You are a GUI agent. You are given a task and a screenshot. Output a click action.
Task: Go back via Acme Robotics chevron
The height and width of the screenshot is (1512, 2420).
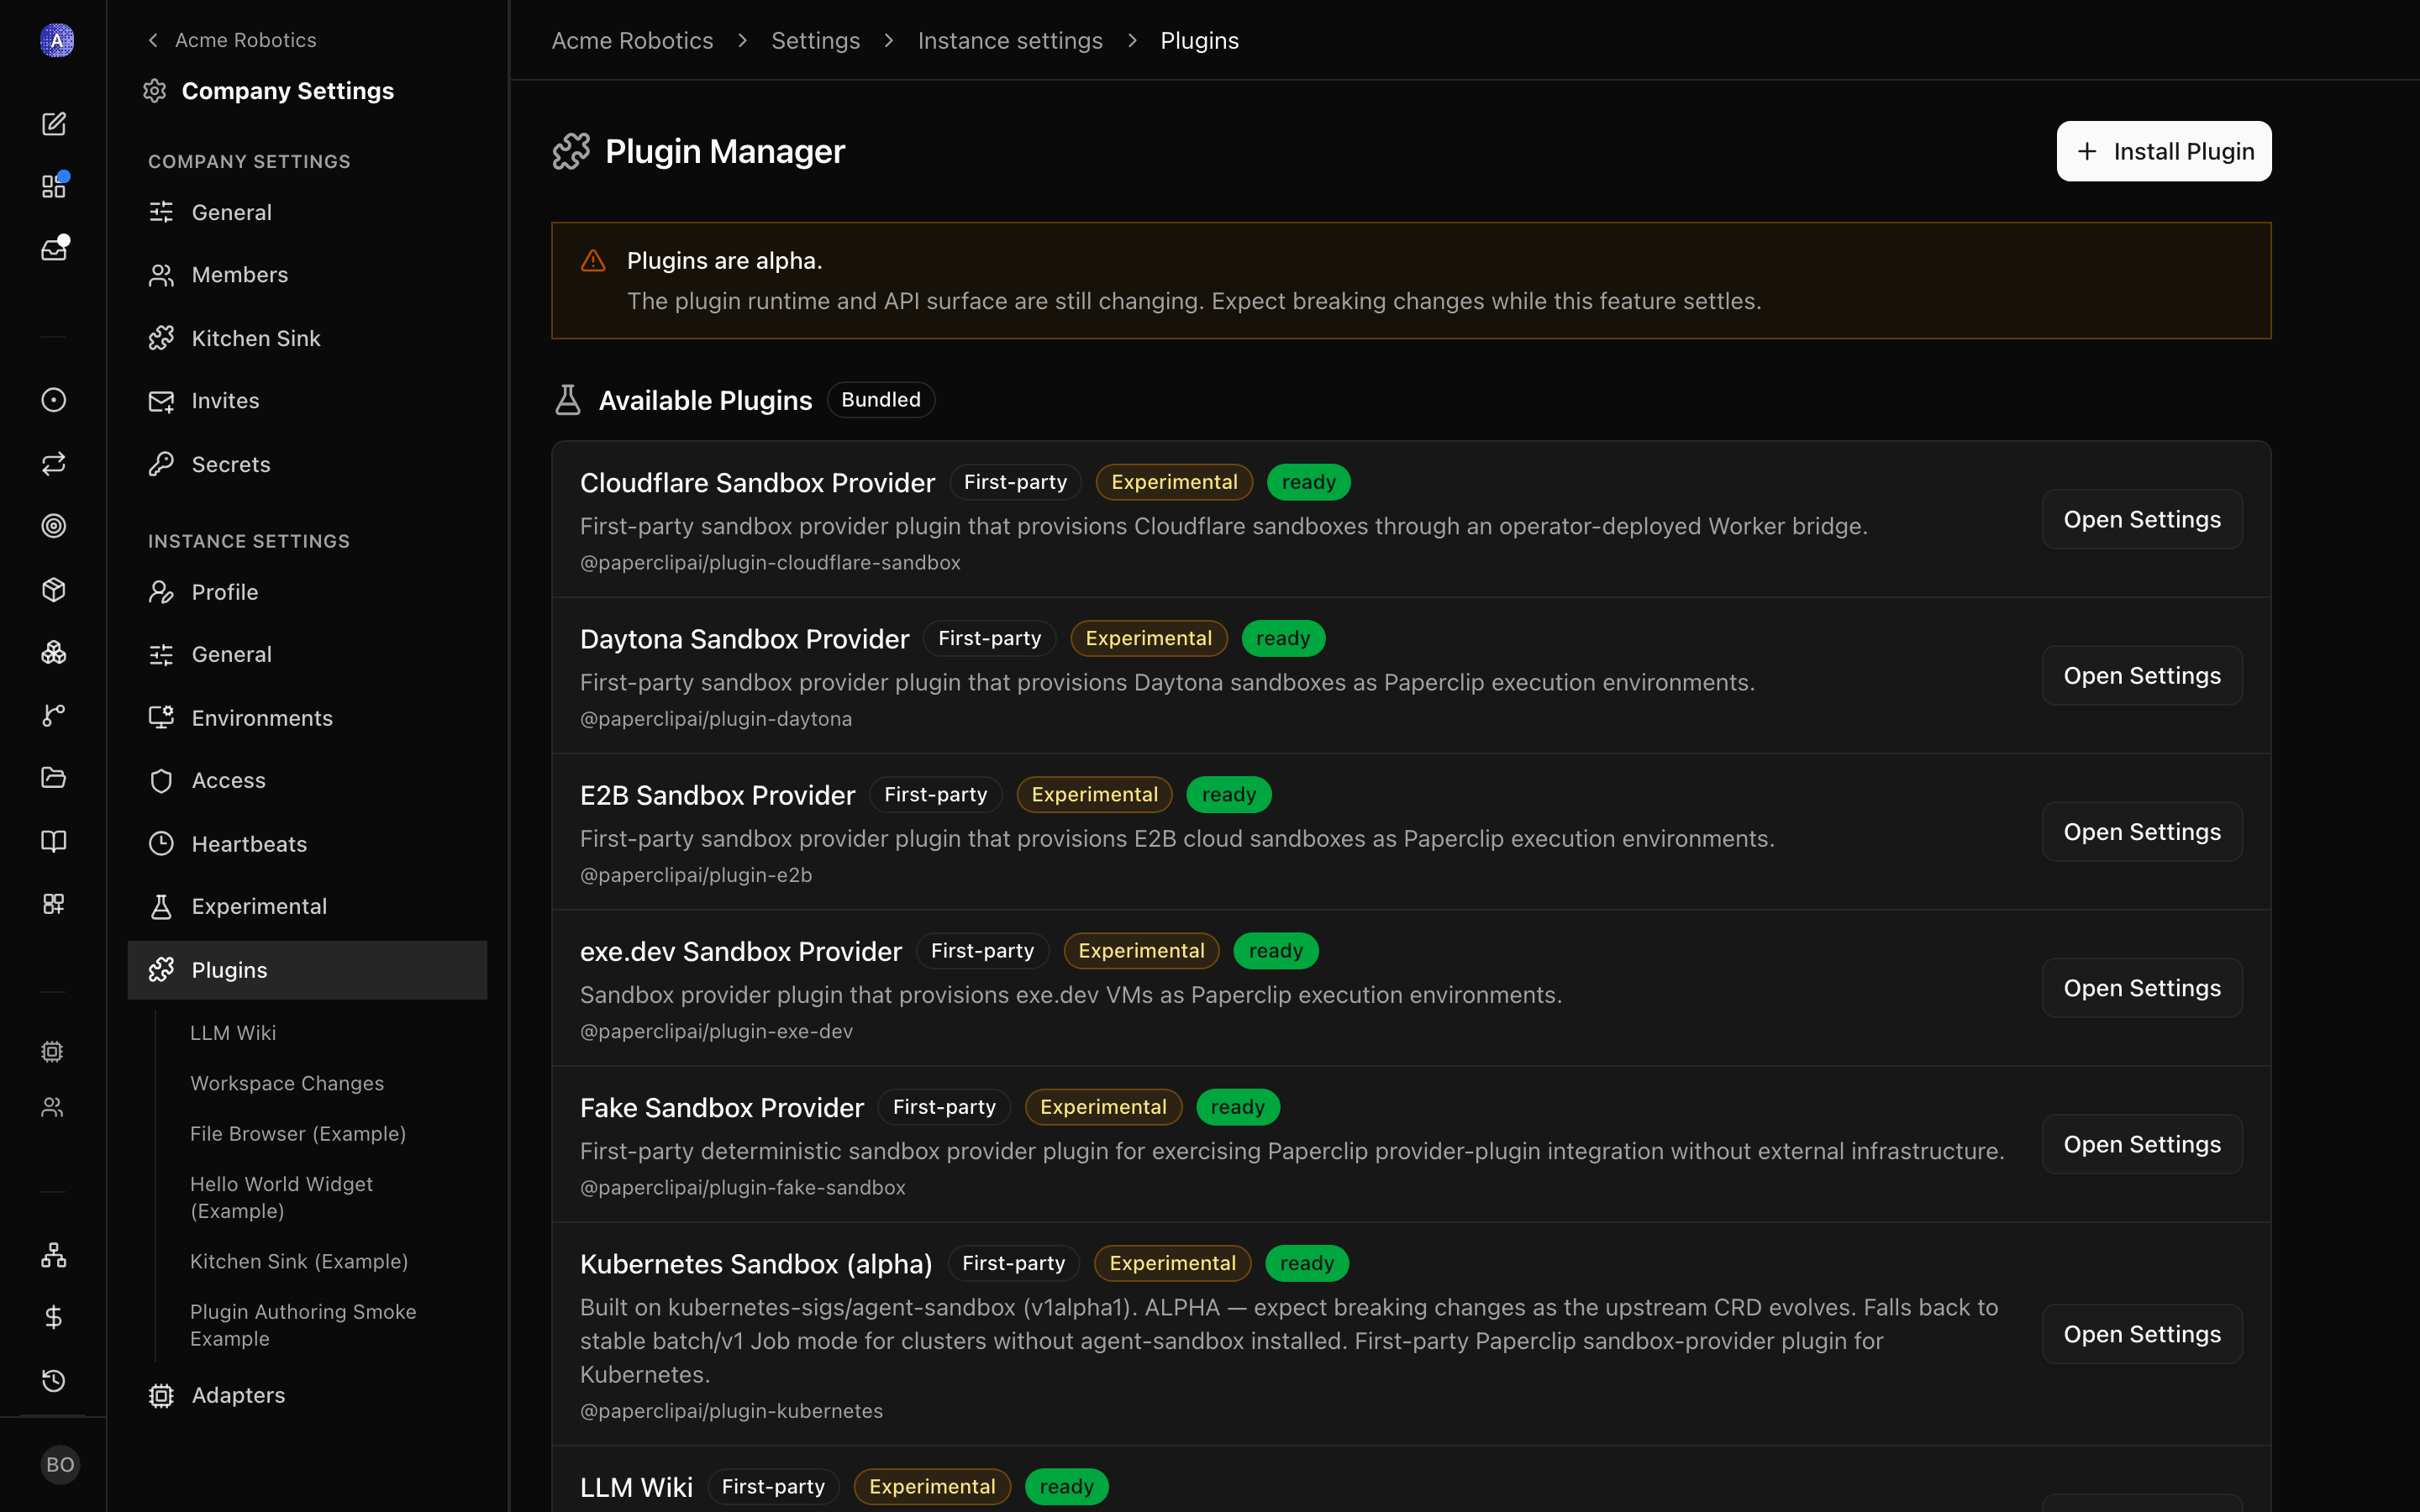(232, 40)
